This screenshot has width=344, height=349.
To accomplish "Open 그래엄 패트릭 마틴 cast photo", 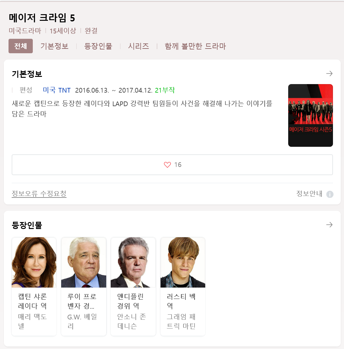I will point(183,262).
